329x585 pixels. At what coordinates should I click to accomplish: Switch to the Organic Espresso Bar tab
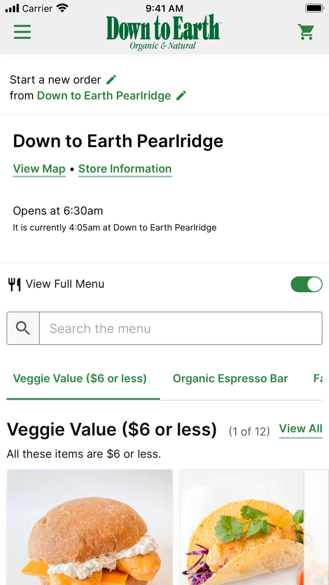click(230, 379)
